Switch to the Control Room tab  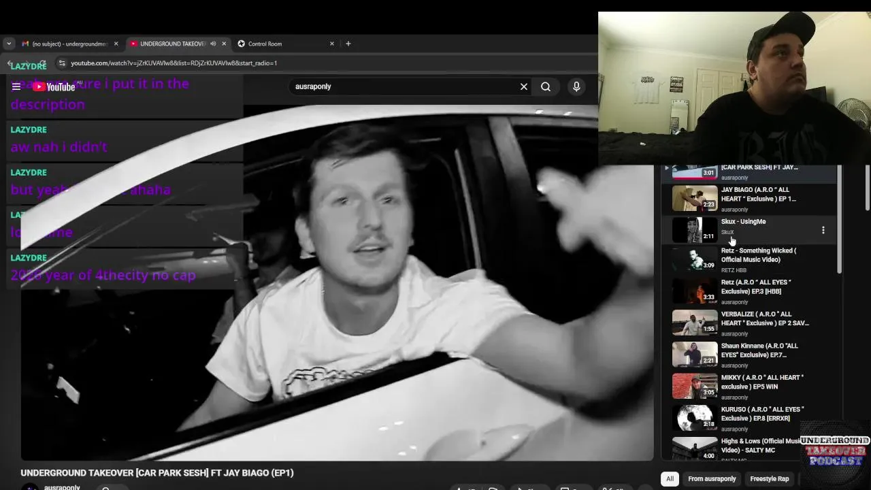pyautogui.click(x=286, y=44)
